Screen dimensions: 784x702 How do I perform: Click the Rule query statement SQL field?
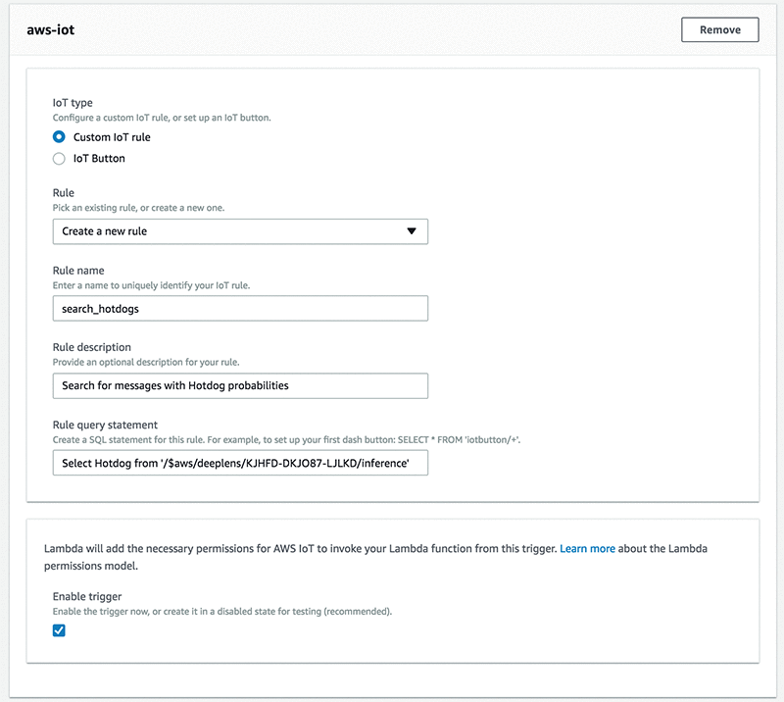[x=240, y=463]
